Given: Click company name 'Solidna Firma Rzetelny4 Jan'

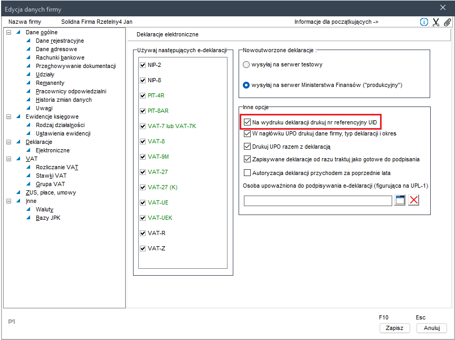Looking at the screenshot, I should click(x=97, y=22).
